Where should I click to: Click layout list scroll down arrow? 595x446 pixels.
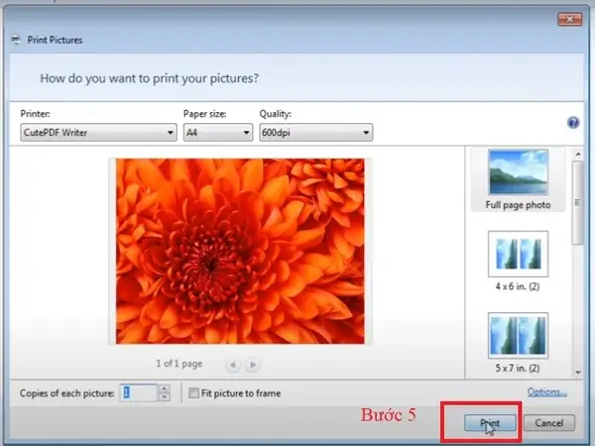point(578,373)
